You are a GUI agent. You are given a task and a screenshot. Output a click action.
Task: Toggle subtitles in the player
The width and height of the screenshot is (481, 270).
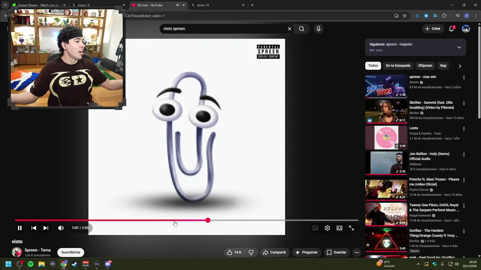[315, 228]
